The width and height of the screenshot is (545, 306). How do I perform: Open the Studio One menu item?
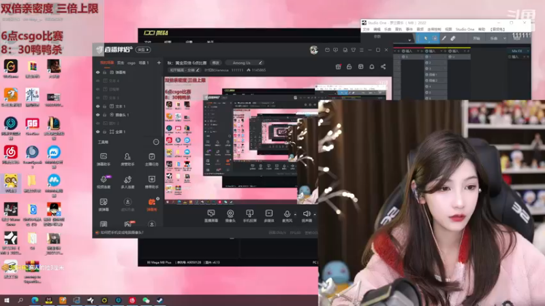pyautogui.click(x=465, y=29)
